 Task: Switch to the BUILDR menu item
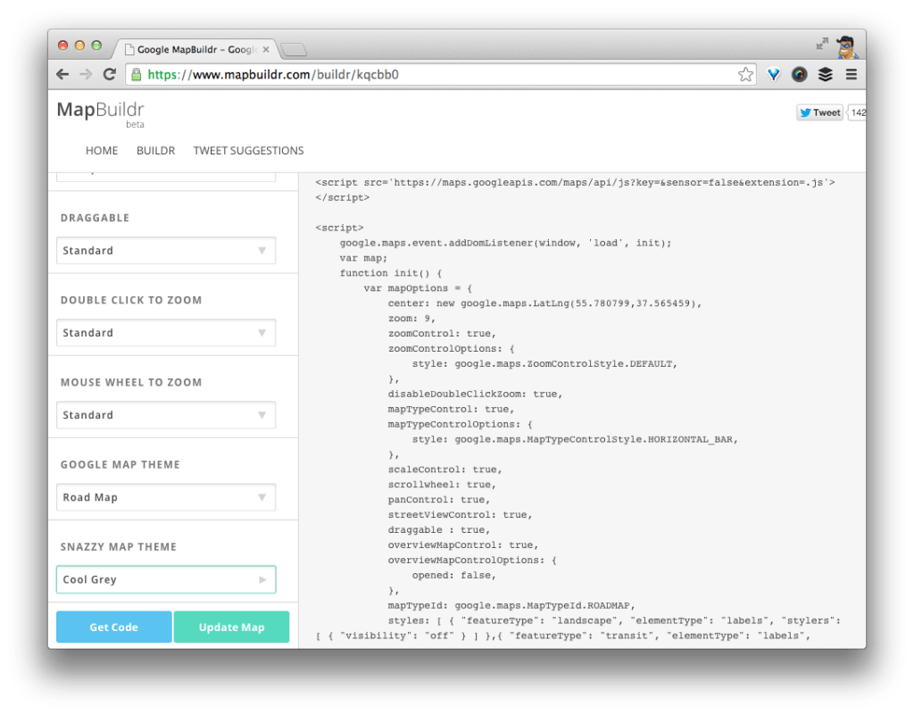tap(155, 150)
